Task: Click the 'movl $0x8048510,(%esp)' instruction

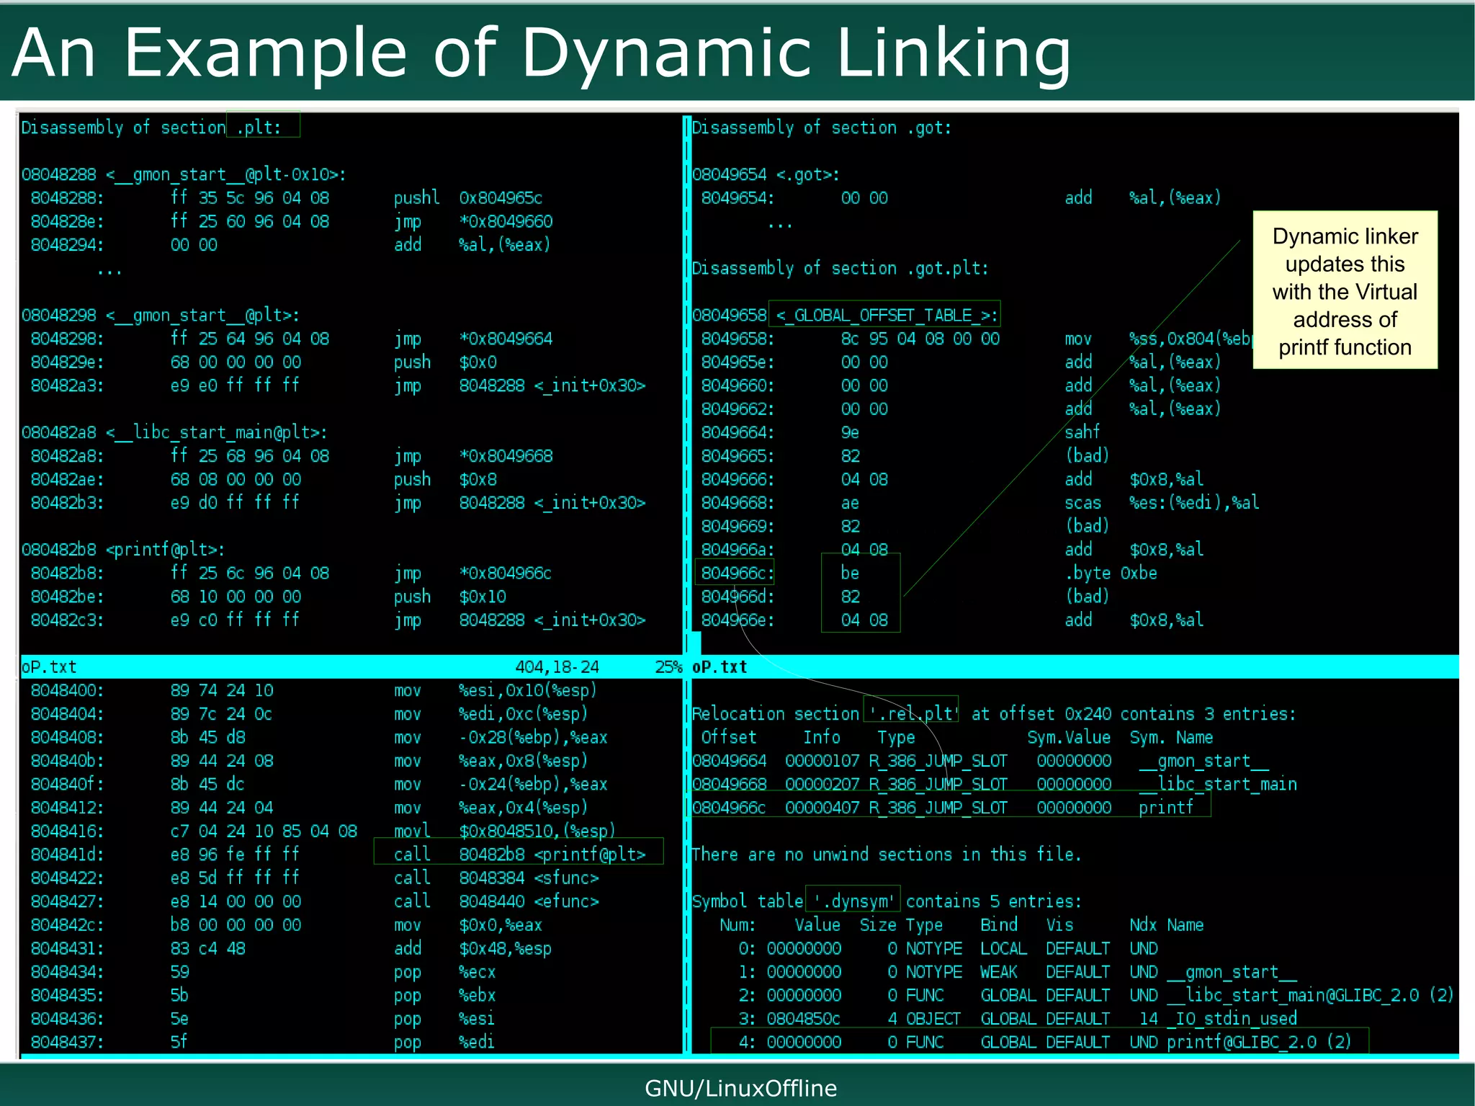Action: tap(504, 831)
